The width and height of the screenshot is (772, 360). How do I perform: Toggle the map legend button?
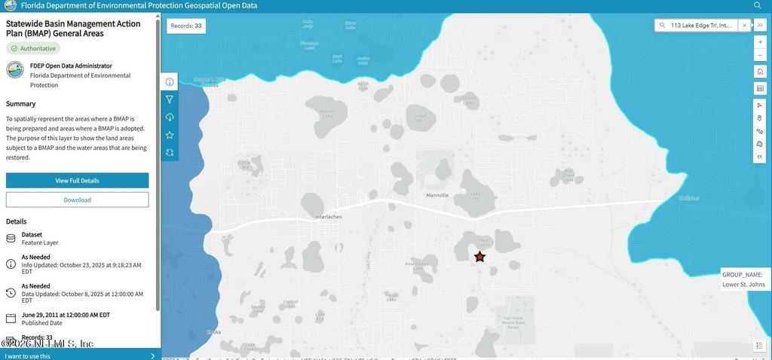click(760, 346)
